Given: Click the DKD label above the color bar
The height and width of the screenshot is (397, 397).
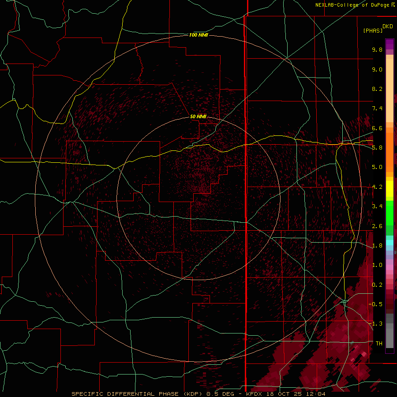Looking at the screenshot, I should click(388, 26).
